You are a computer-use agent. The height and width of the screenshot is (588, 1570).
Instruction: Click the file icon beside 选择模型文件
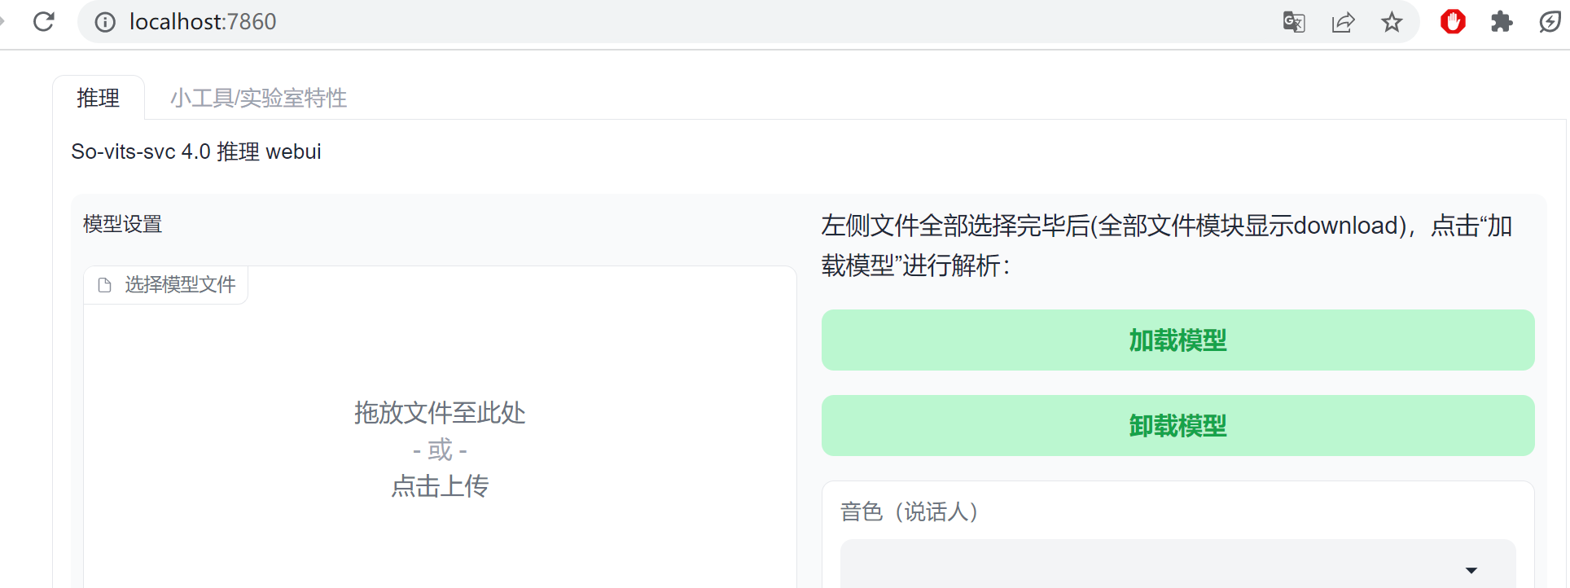104,285
